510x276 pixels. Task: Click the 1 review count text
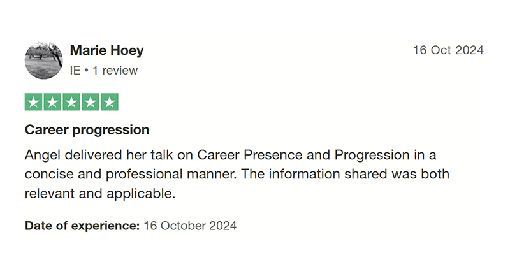pos(115,71)
